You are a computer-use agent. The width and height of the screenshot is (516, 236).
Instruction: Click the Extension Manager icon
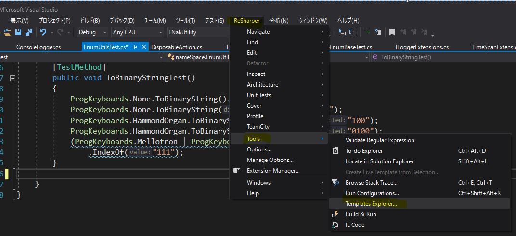237,171
